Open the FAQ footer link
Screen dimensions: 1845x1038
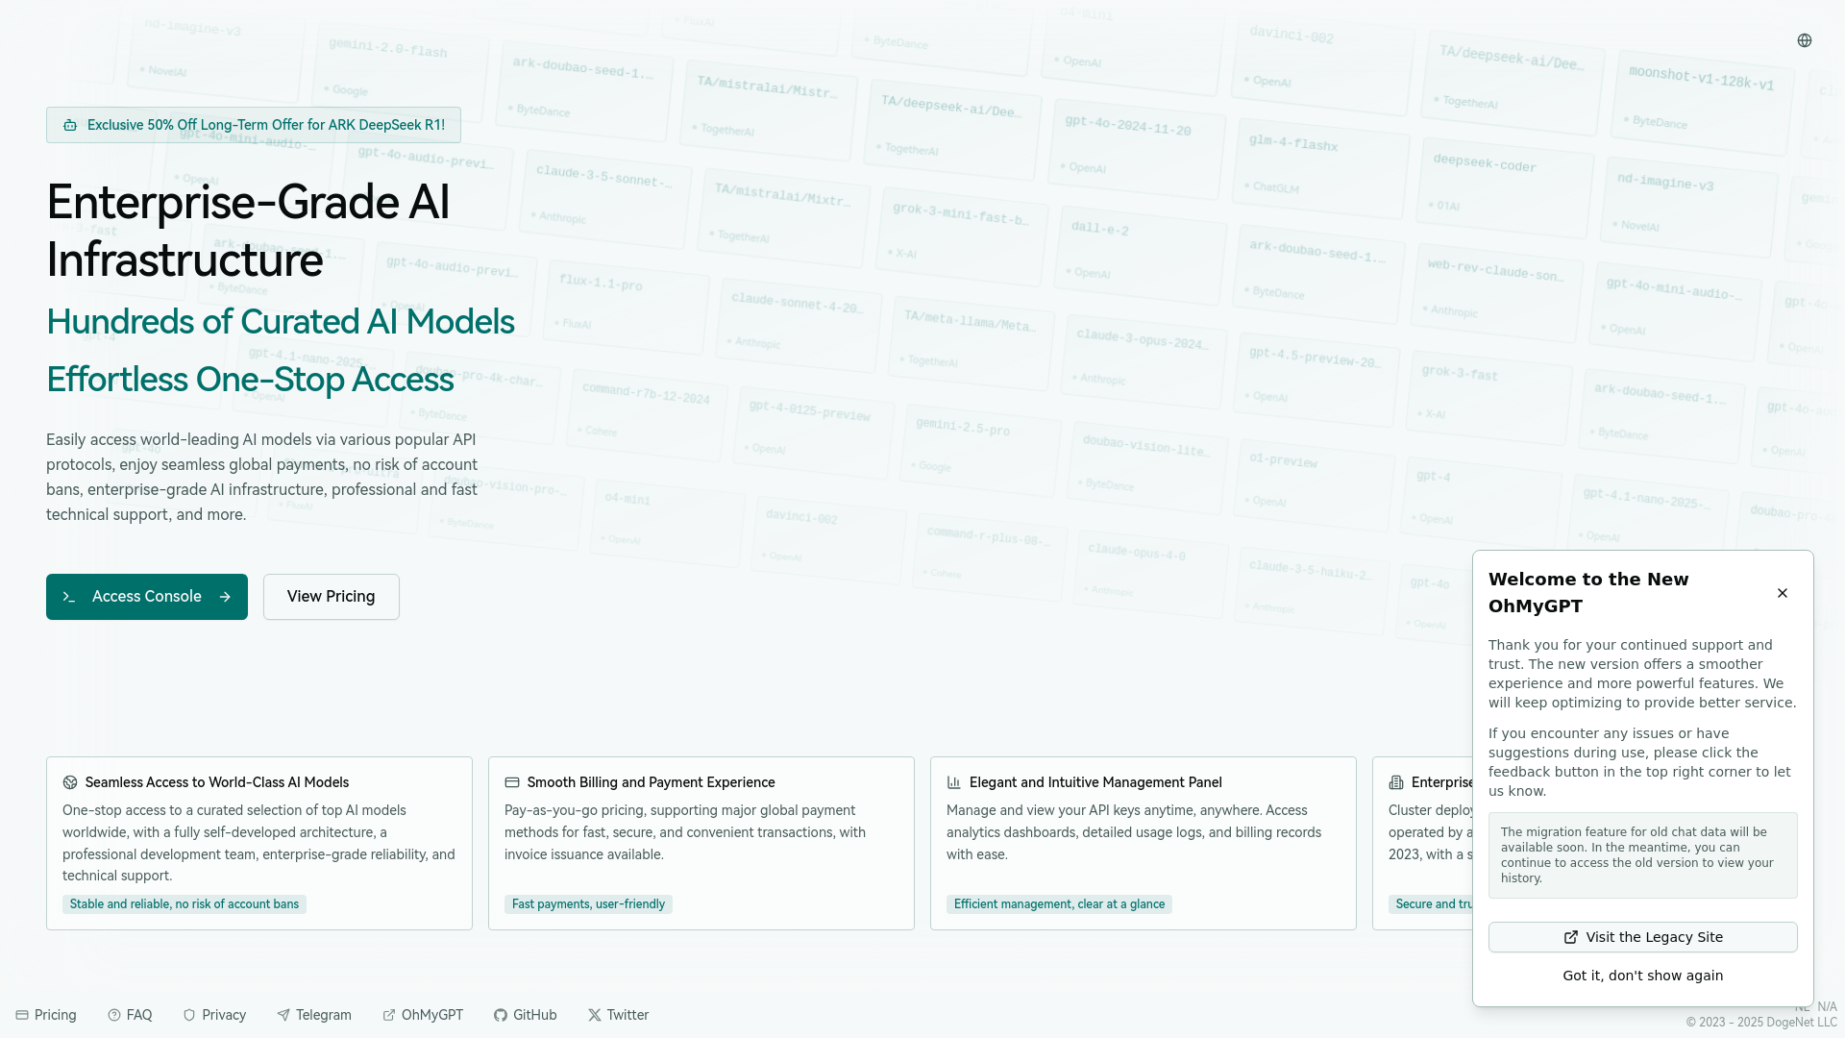(x=130, y=1015)
